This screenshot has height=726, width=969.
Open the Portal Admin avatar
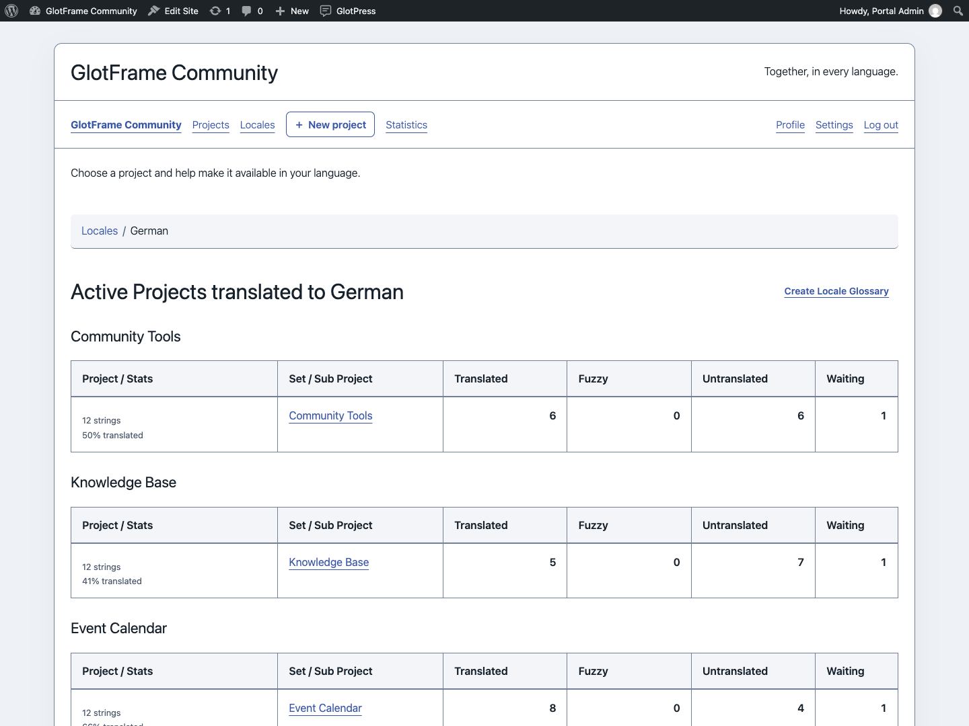935,11
